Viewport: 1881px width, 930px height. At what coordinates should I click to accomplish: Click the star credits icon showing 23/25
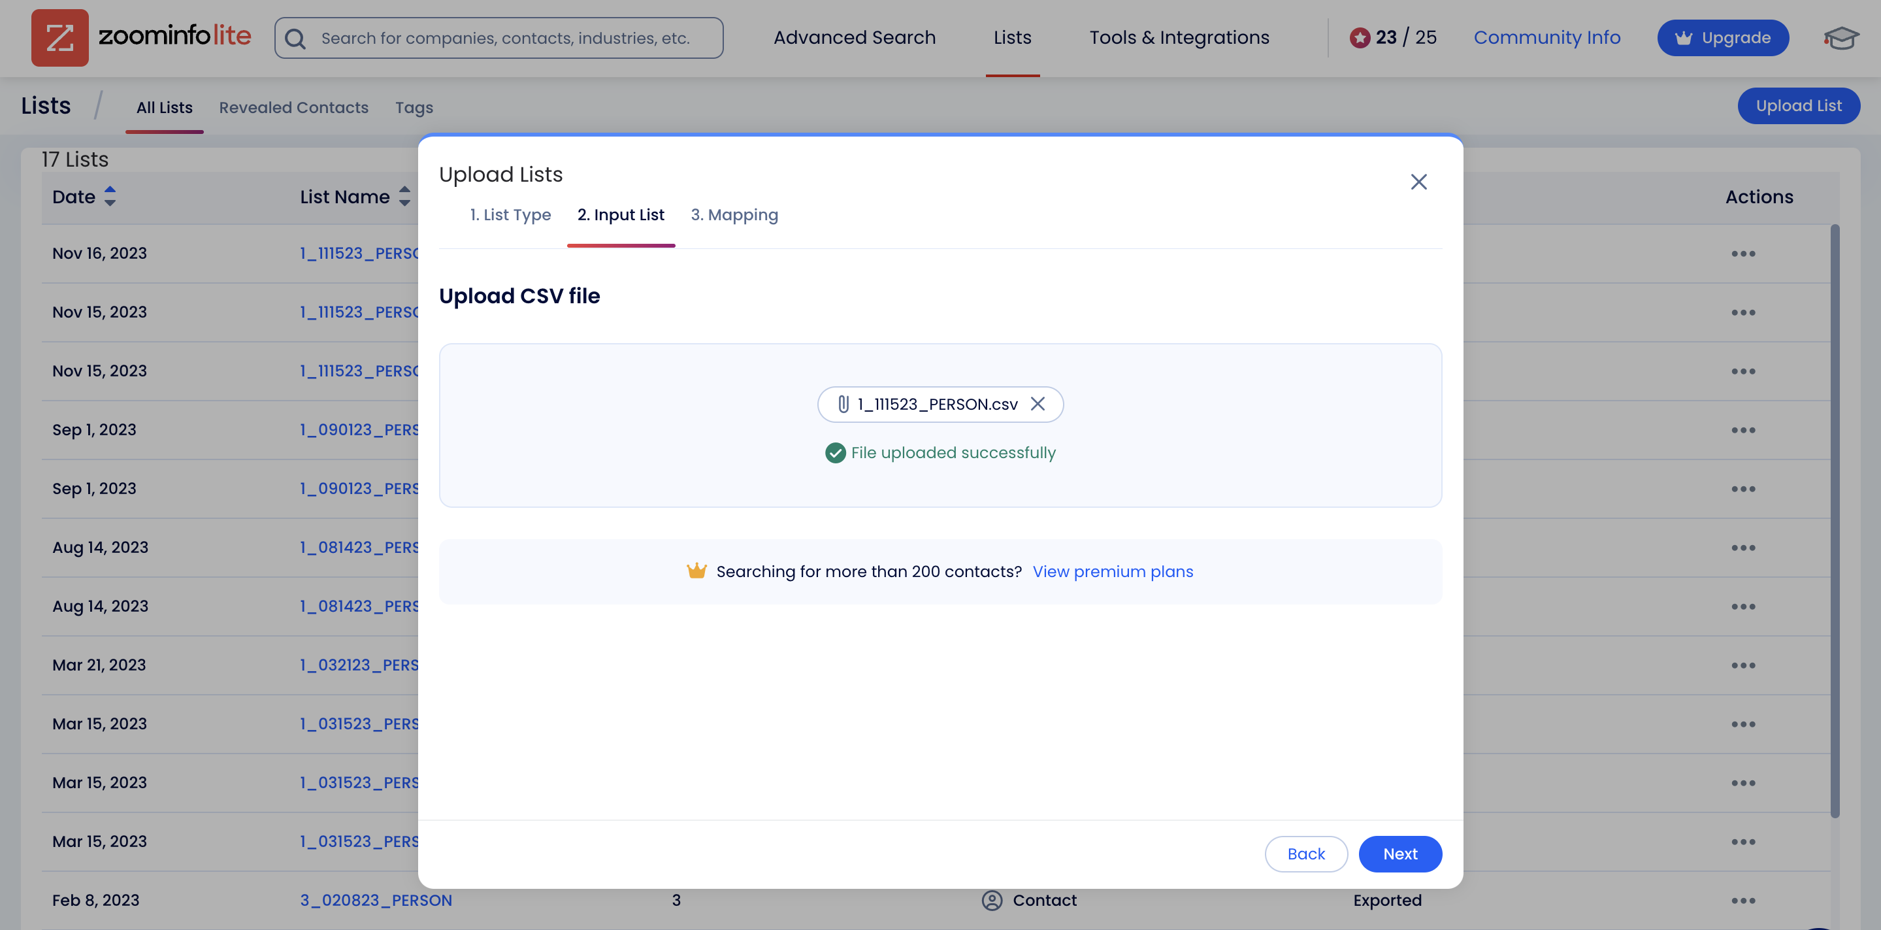pyautogui.click(x=1361, y=37)
